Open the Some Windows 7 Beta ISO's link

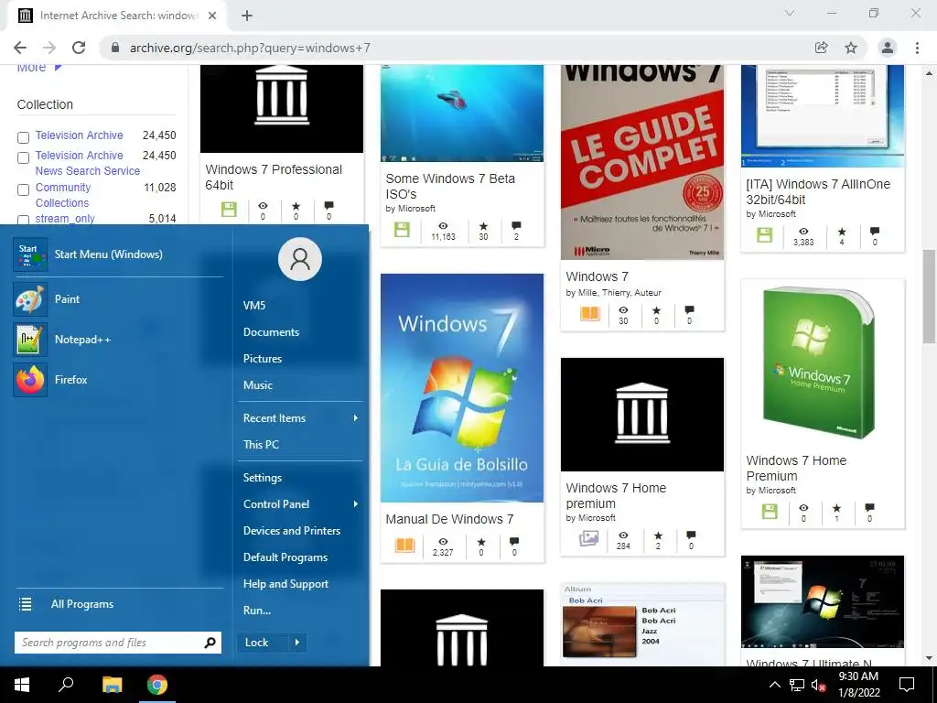click(x=450, y=186)
